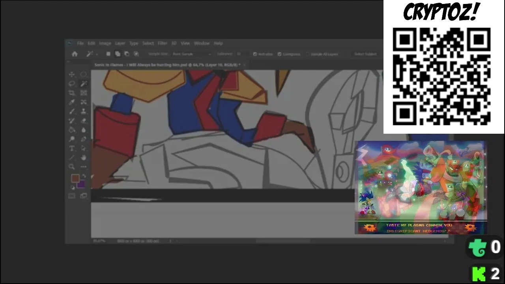Select the Frame tool
Image resolution: width=505 pixels, height=284 pixels.
84,93
